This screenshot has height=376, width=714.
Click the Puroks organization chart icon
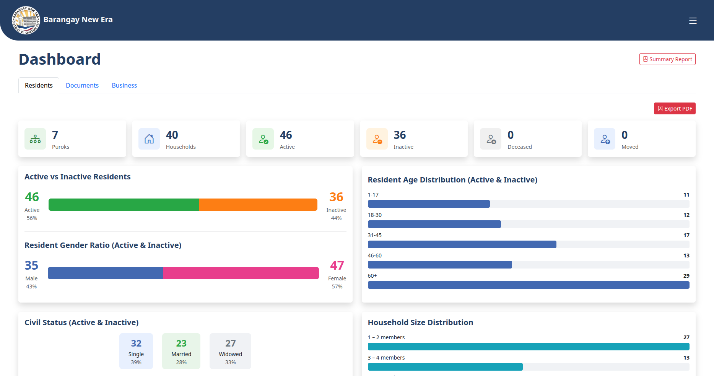[x=35, y=139]
